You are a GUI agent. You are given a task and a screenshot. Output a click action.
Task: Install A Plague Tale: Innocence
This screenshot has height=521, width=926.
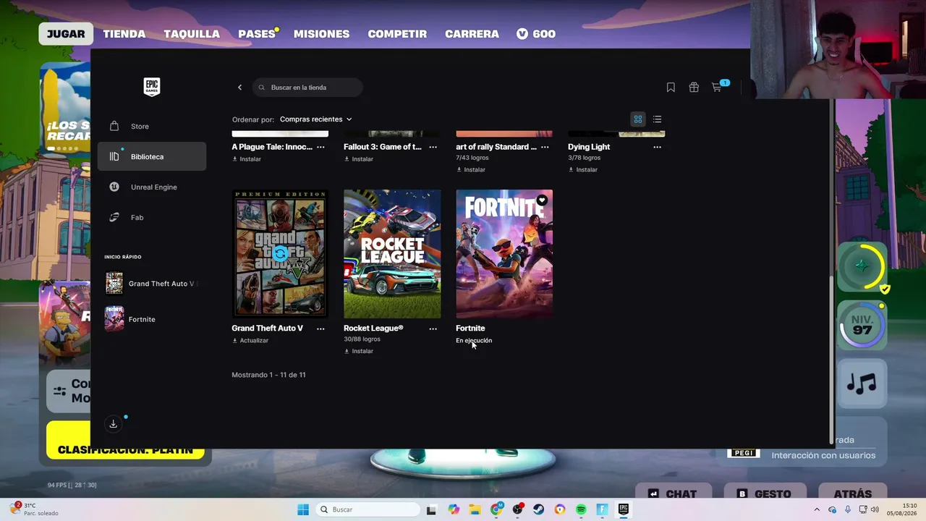coord(247,159)
